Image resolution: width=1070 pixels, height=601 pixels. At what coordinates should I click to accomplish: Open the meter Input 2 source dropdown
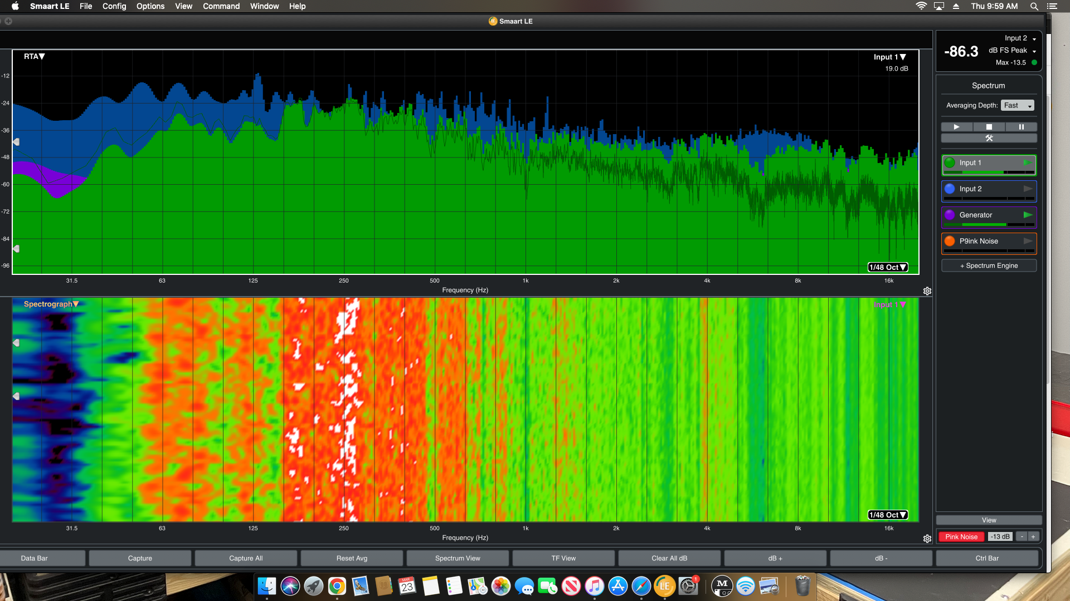point(1020,38)
